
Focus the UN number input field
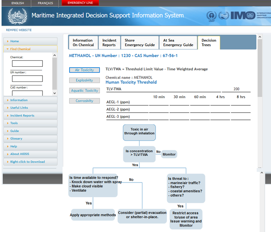point(27,79)
